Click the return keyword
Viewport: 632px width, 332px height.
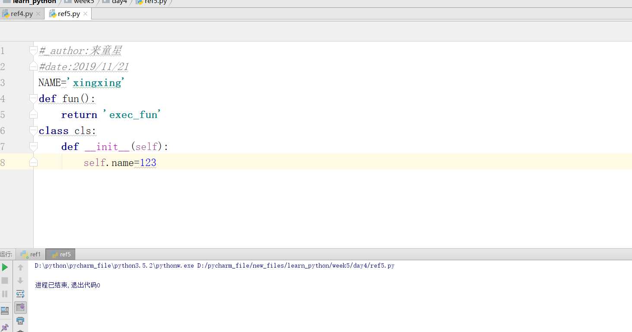coord(79,115)
